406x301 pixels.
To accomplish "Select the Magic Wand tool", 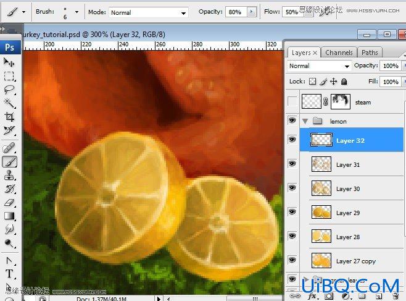I will click(9, 103).
